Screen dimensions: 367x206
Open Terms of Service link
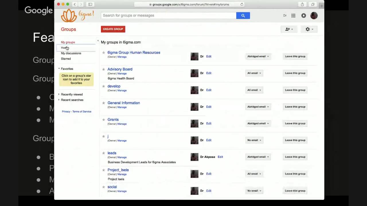tap(82, 112)
